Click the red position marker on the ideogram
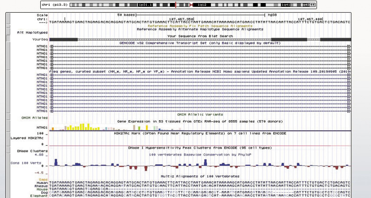Viewport: 371px width, 198px height. [176, 5]
